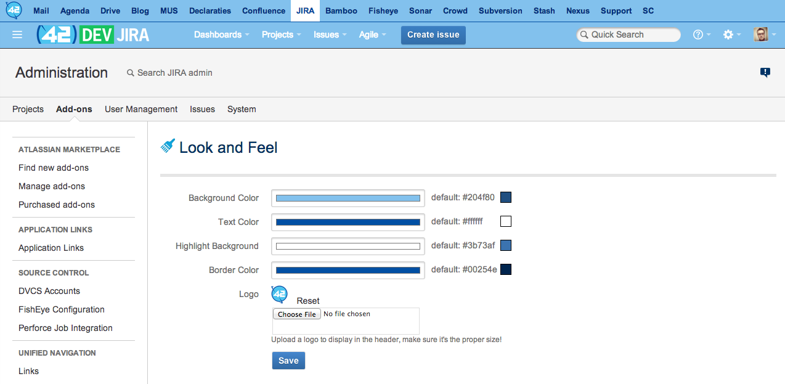The image size is (785, 384).
Task: Open Purchased add-ons
Action: tap(57, 205)
